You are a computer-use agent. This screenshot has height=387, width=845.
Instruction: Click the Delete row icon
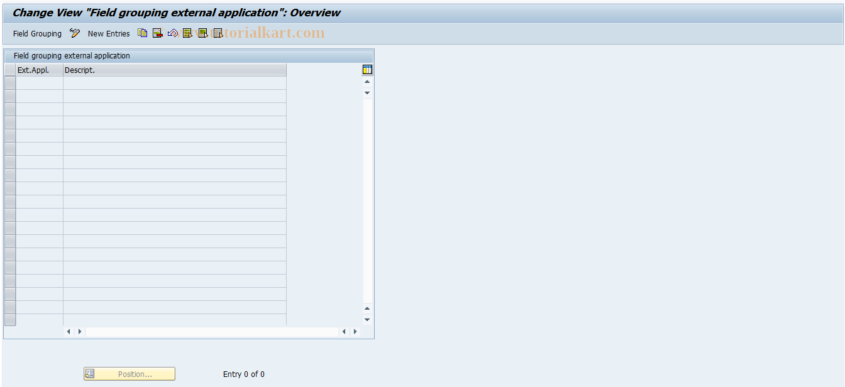(x=158, y=33)
